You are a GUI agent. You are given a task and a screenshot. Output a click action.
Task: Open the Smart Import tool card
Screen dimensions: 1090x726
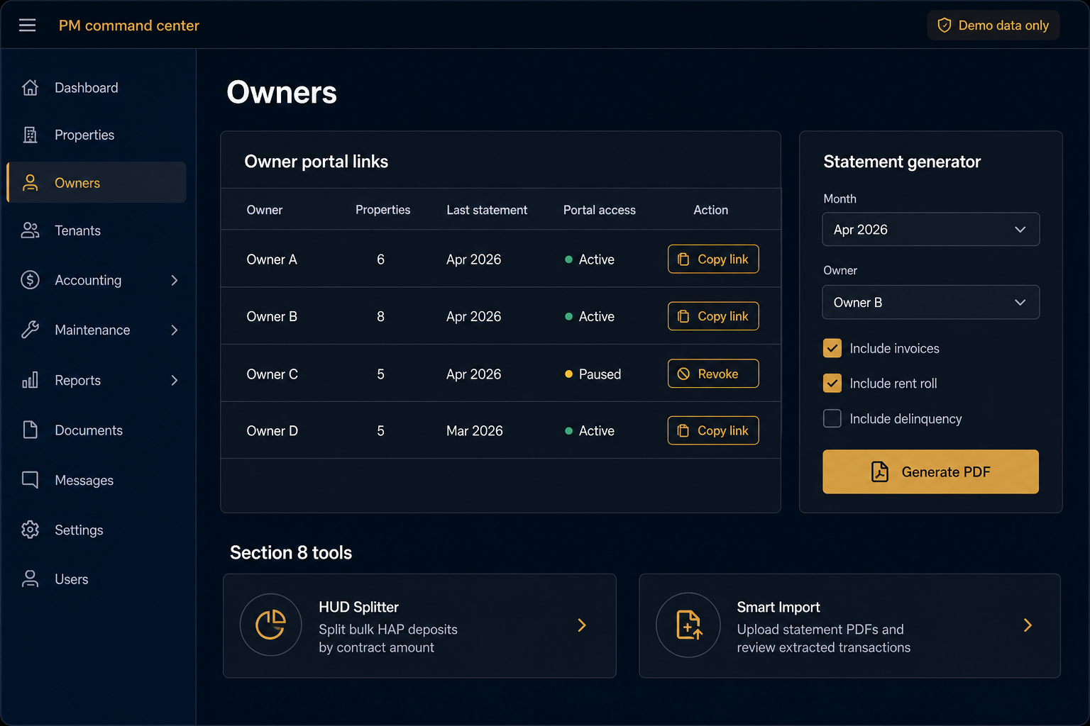(849, 625)
